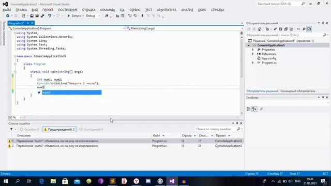331x186 pixels.
Task: Open the ФАЙЛ menu
Action: [7, 10]
